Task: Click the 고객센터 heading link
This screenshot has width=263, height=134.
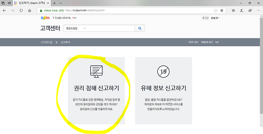Action: point(50,28)
